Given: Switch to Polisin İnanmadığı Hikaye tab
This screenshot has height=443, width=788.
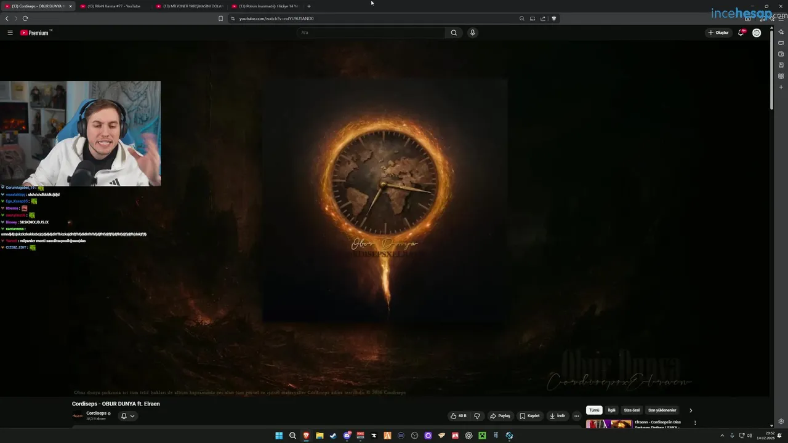Looking at the screenshot, I should (265, 6).
